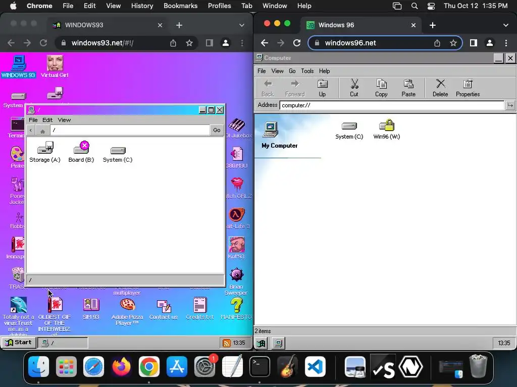Open File menu in Windows 96 Computer window
Screen dimensions: 517x387
click(x=262, y=71)
